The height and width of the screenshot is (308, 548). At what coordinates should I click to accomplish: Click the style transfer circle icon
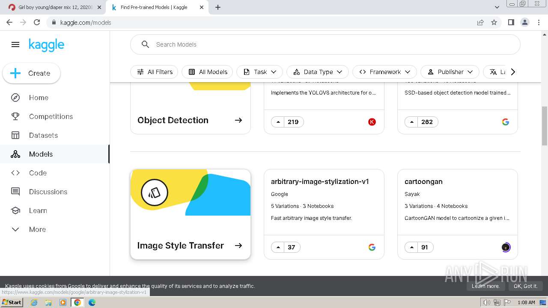click(155, 192)
